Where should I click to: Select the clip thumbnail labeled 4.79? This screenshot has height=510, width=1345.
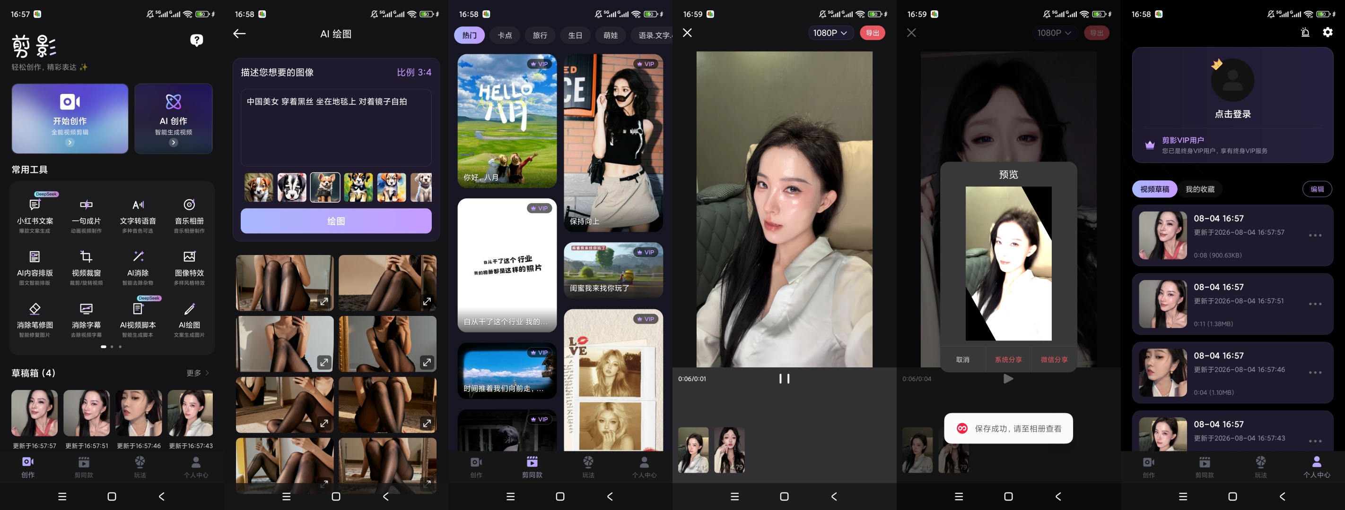[x=729, y=450]
